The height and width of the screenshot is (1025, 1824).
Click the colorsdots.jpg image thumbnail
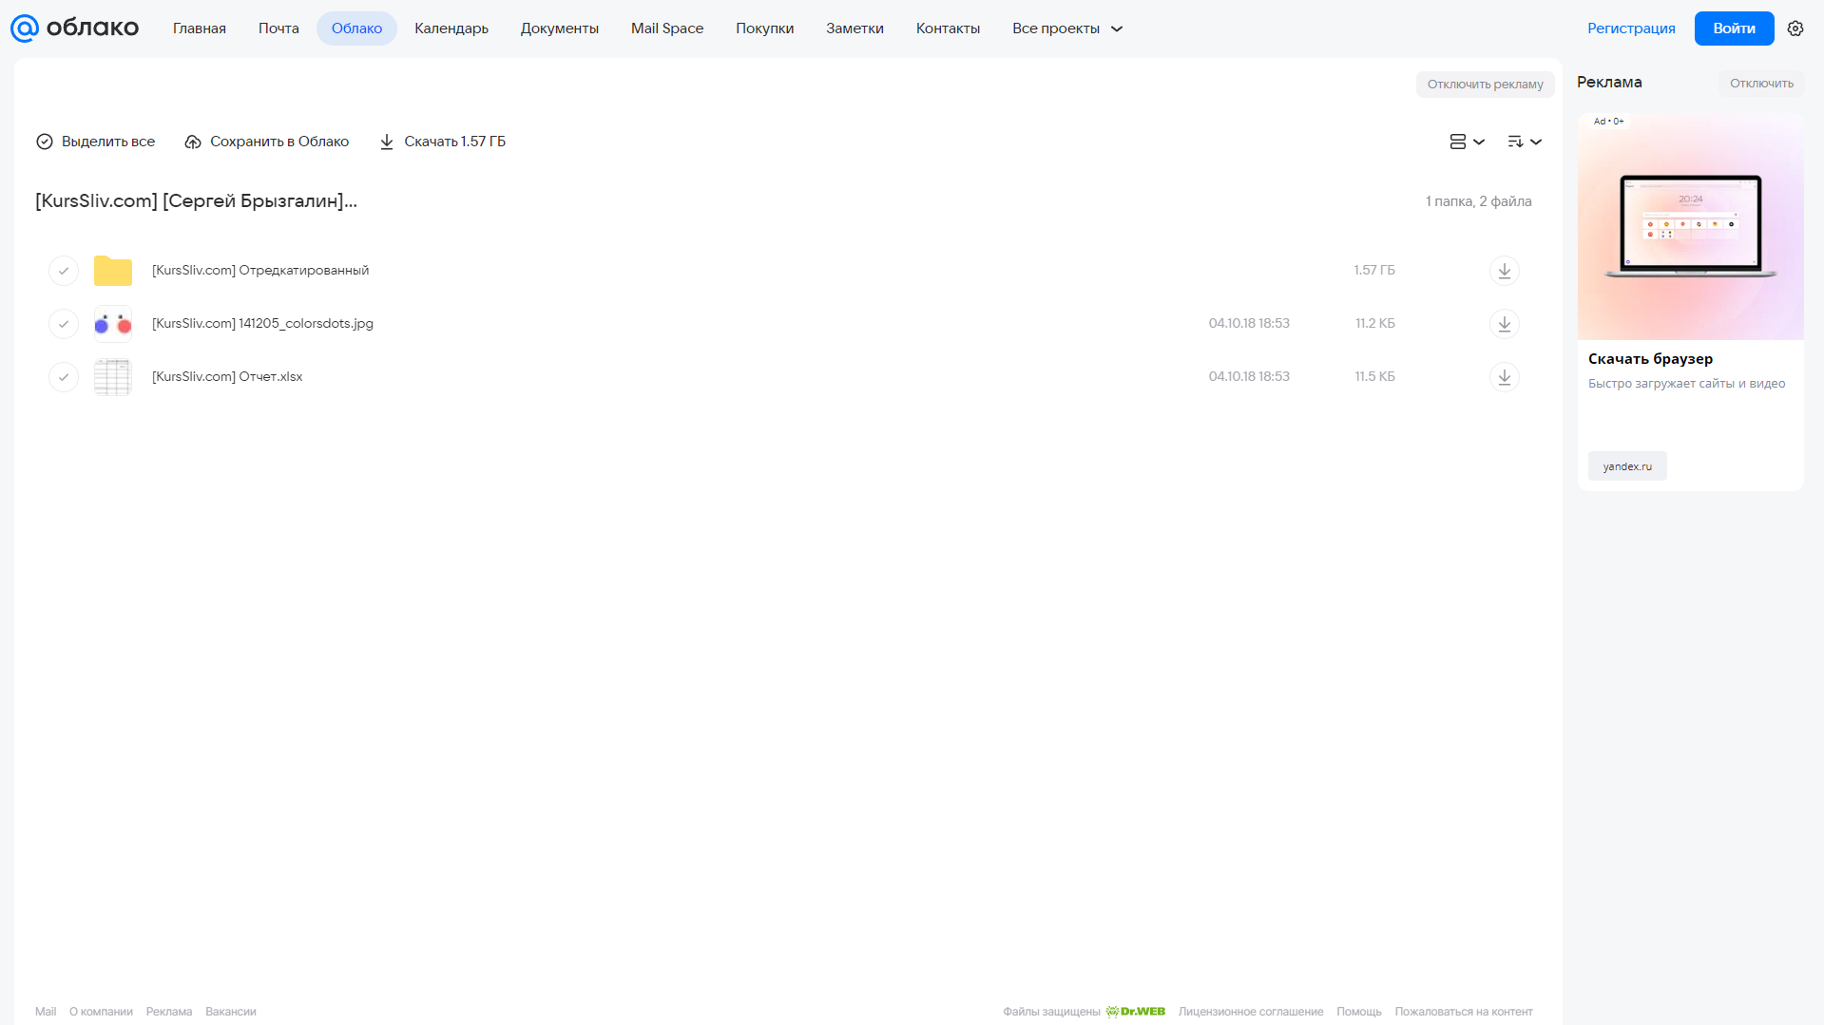click(113, 324)
